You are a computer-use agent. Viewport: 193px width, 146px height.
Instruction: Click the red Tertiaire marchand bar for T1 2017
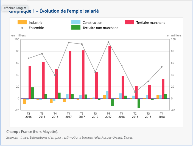click(x=70, y=75)
